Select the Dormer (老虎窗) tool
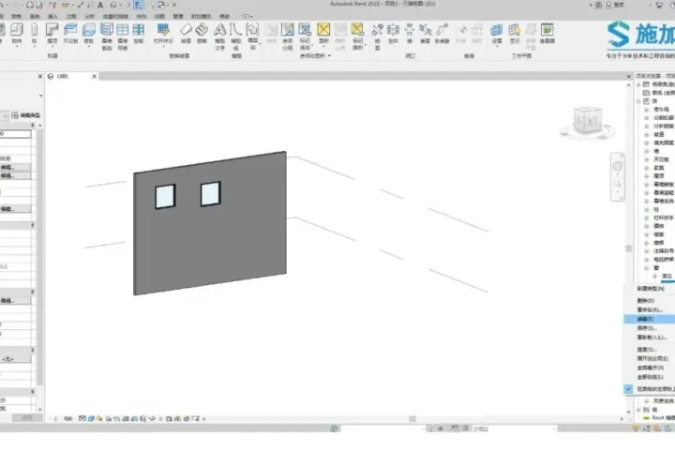Screen dimensions: 675x450 click(442, 34)
